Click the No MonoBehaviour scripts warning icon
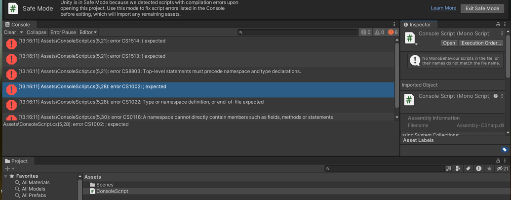Viewport: 511px width, 200px height. (x=415, y=60)
